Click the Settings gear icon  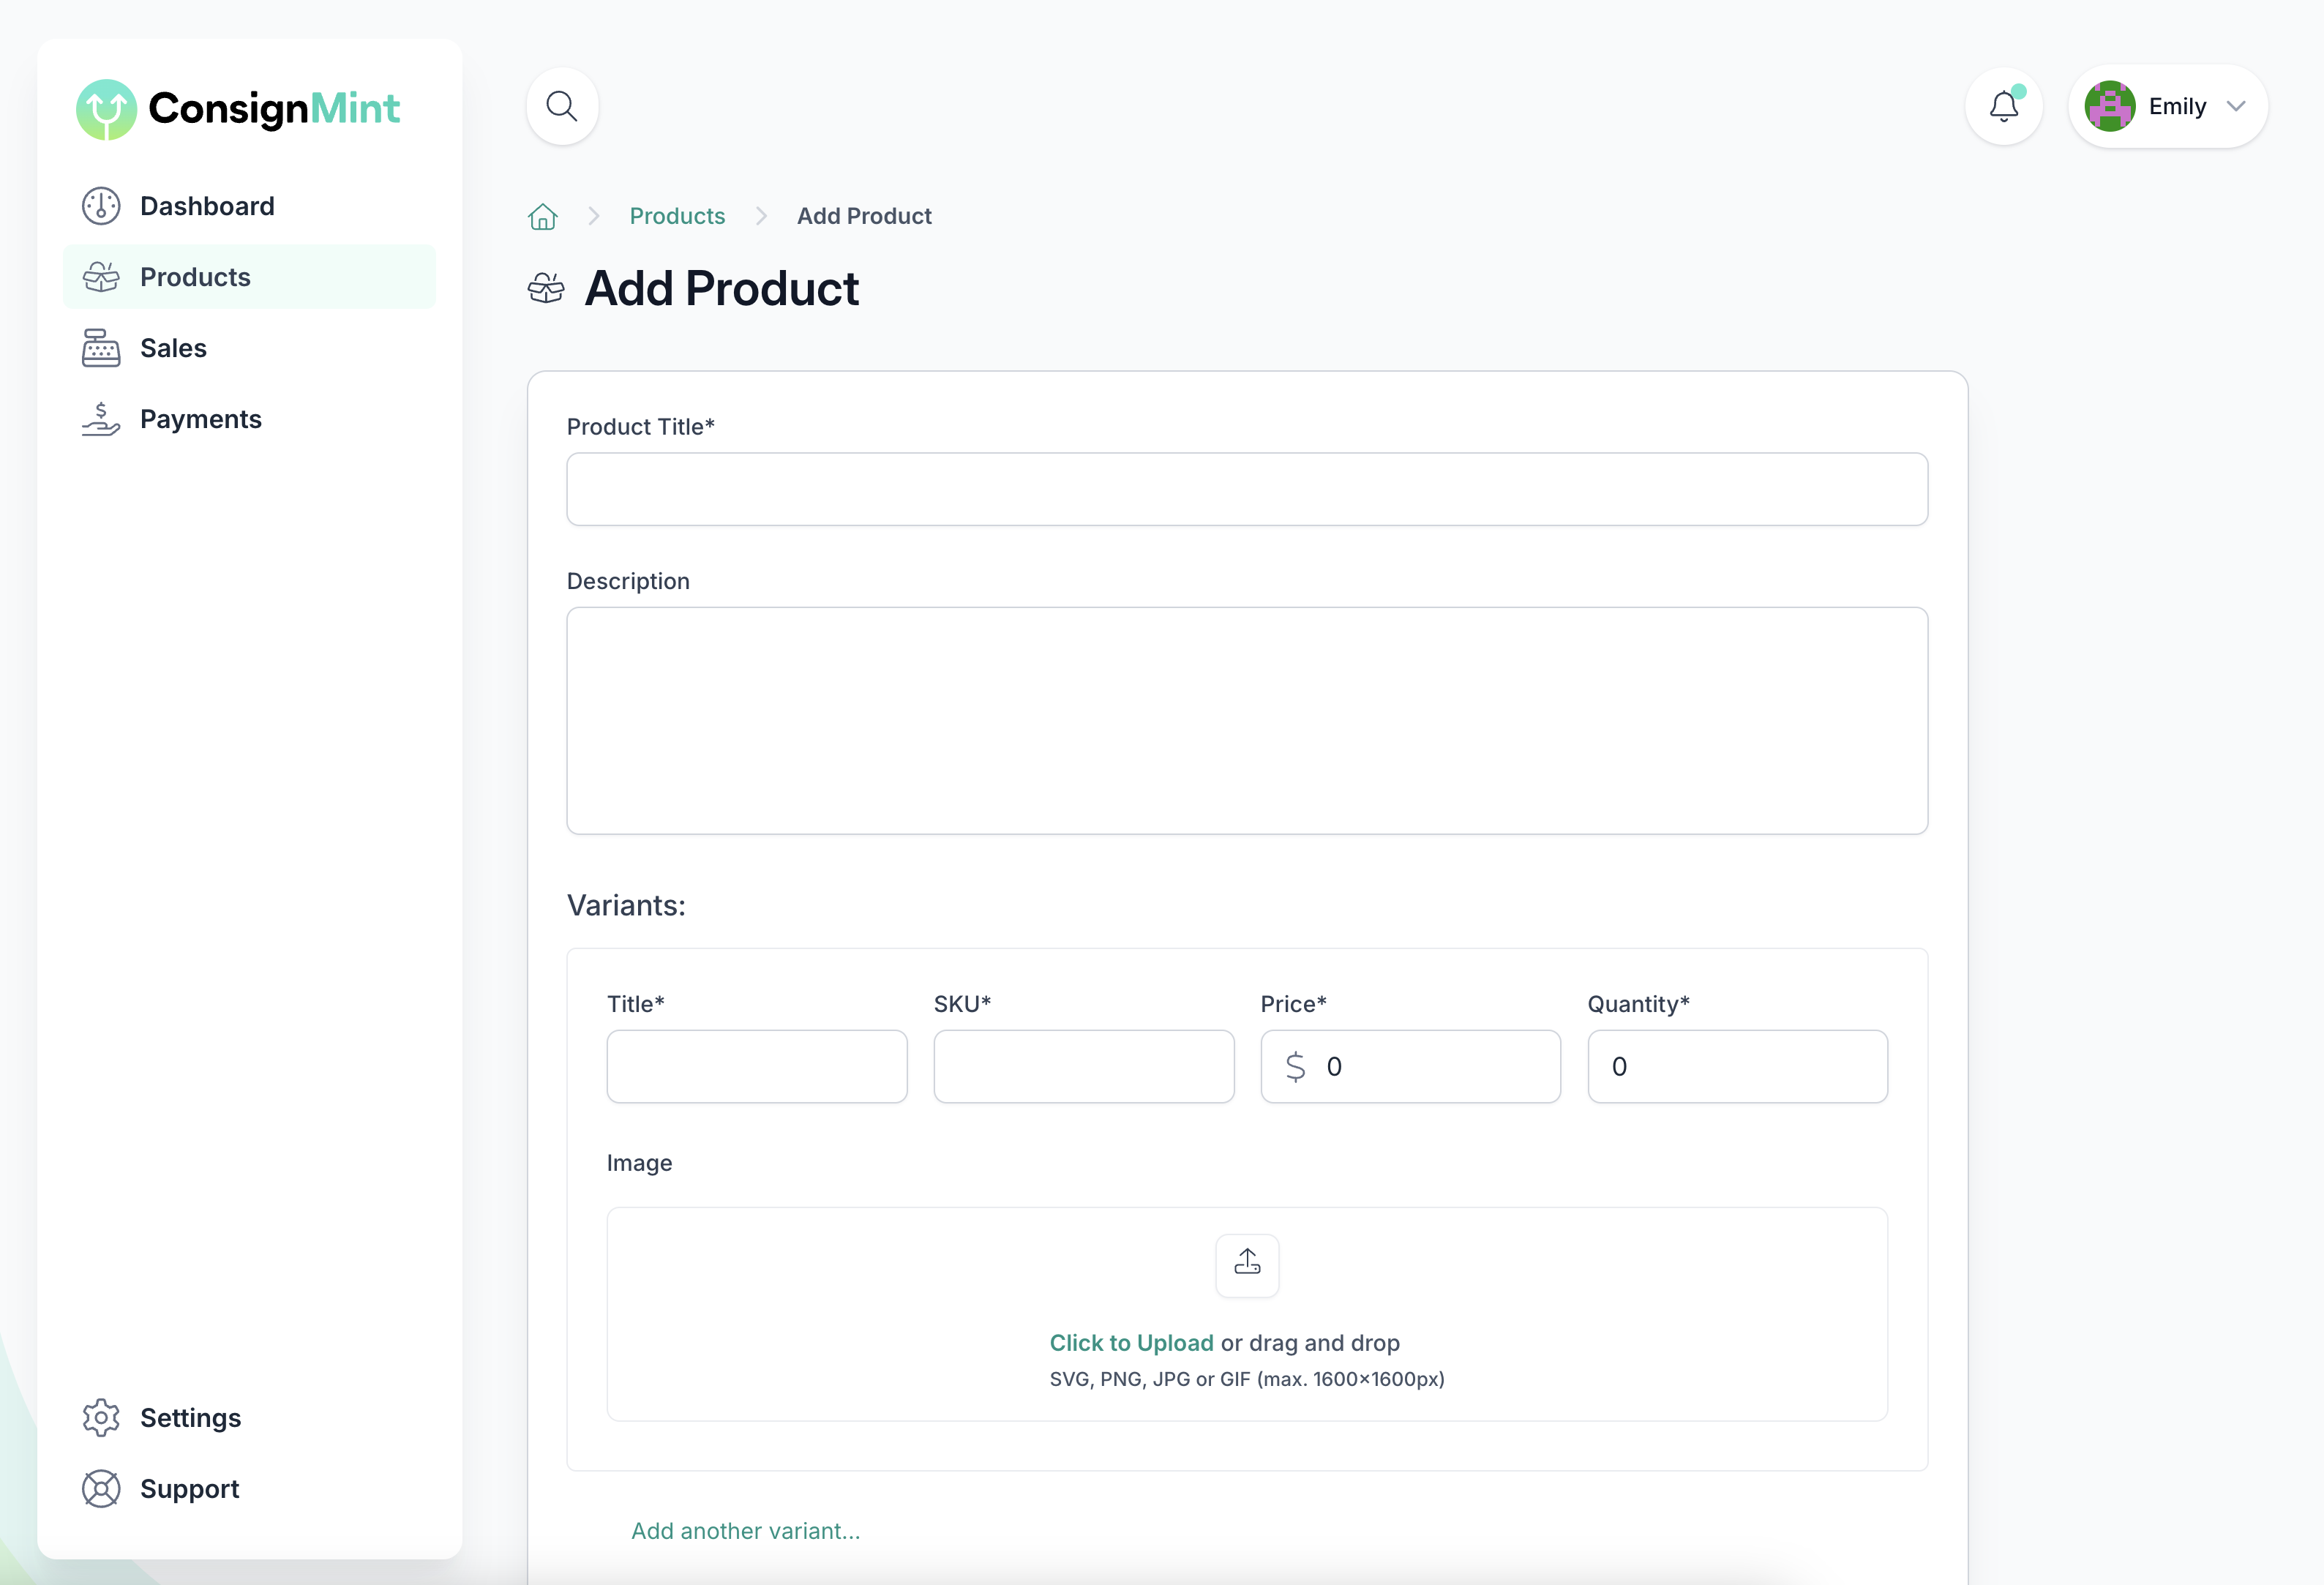coord(101,1417)
